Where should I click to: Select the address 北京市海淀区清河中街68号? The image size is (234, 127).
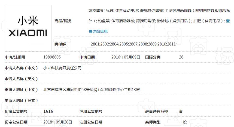point(66,90)
